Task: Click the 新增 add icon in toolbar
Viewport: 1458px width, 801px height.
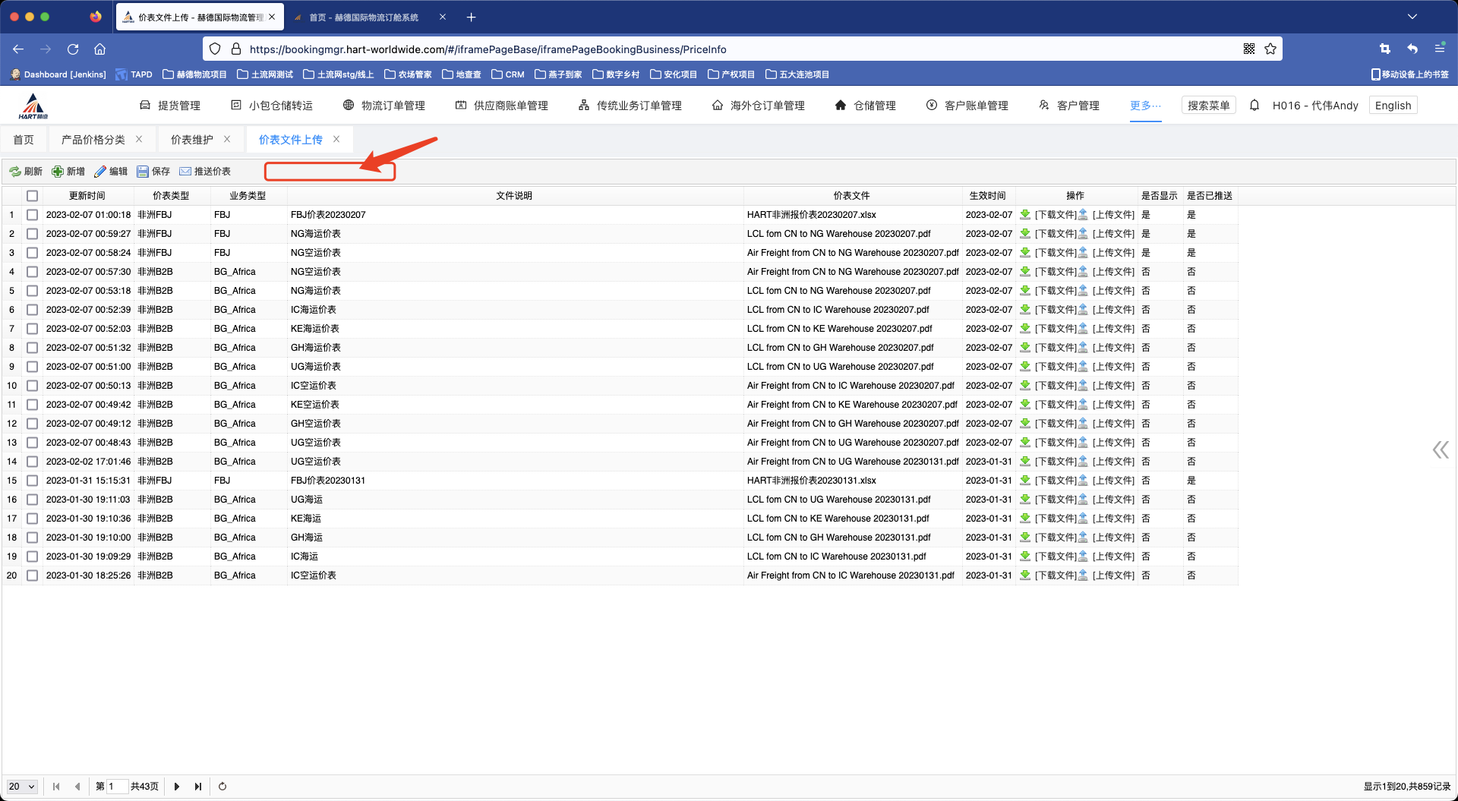Action: (x=58, y=172)
